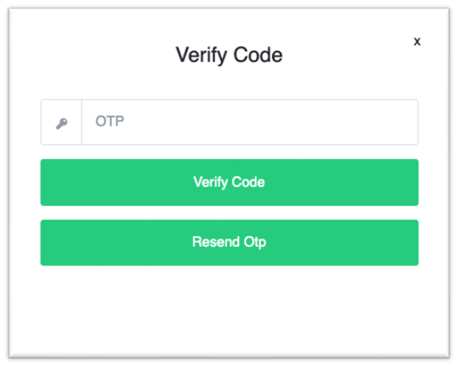Submit the code via the Verify Code button
The width and height of the screenshot is (458, 367).
pyautogui.click(x=229, y=183)
